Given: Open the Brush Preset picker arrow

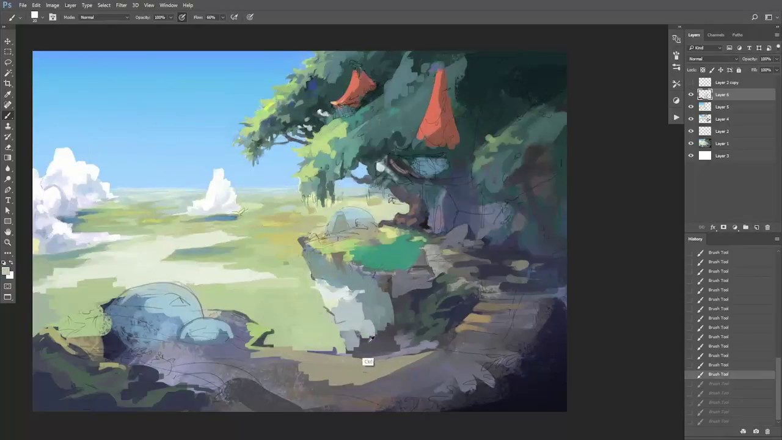Looking at the screenshot, I should (x=43, y=17).
